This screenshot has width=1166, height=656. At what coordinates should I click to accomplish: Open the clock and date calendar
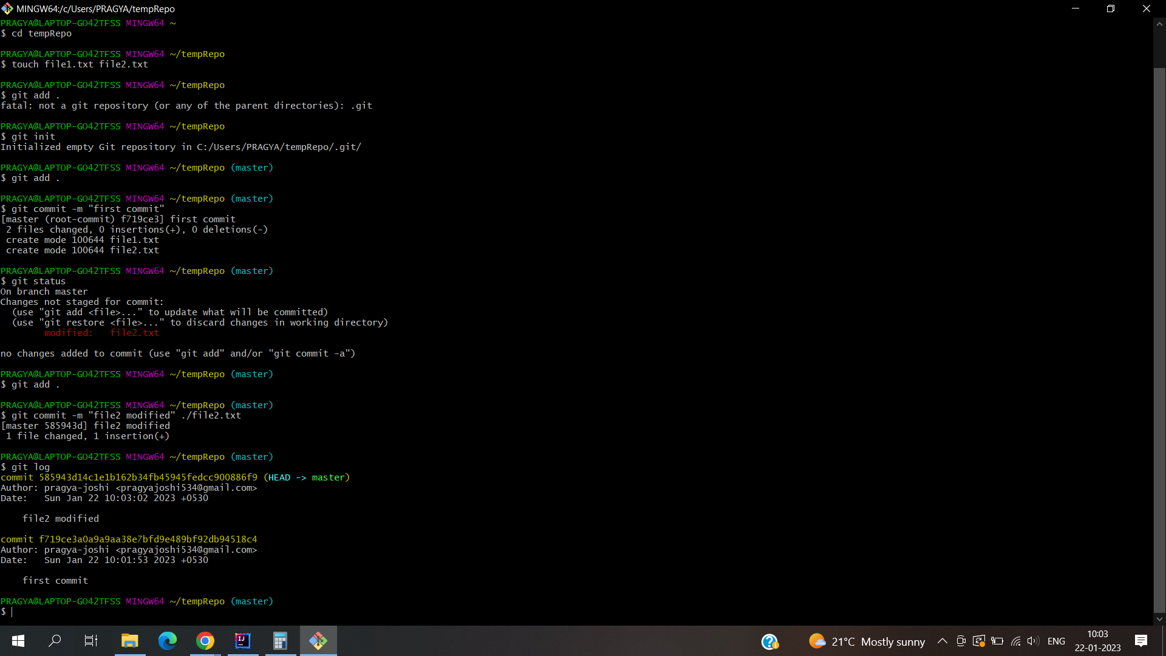(1097, 641)
